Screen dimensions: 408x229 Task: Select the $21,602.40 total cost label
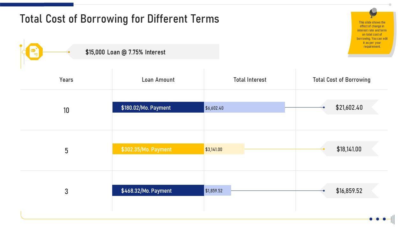pyautogui.click(x=349, y=108)
